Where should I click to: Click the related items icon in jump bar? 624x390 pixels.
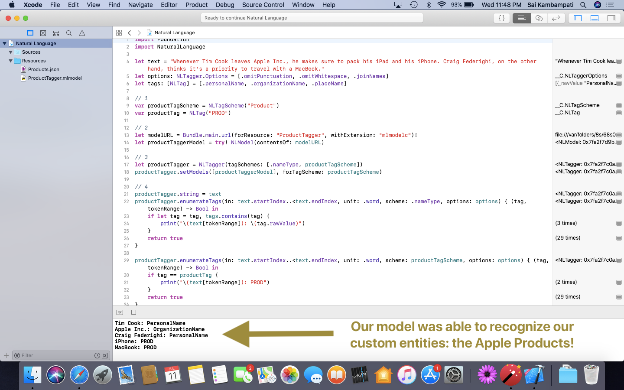point(119,32)
